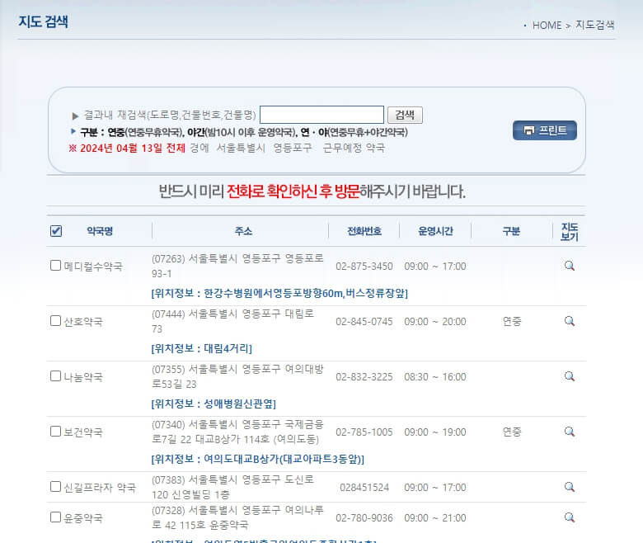Click the 주소 column header
Image resolution: width=643 pixels, height=543 pixels.
(x=243, y=231)
